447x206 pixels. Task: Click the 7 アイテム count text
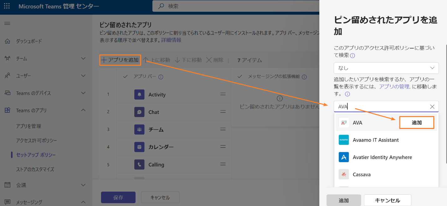pyautogui.click(x=249, y=60)
